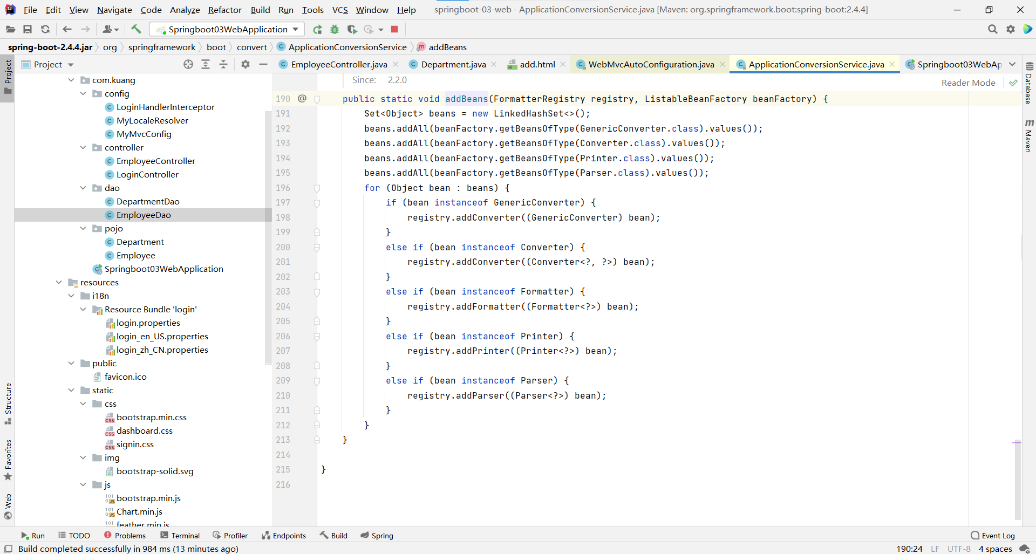Open Favorites tool window on left strip
The image size is (1036, 554).
coord(8,460)
